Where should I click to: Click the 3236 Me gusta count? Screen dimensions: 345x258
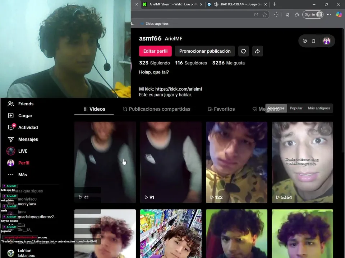229,63
